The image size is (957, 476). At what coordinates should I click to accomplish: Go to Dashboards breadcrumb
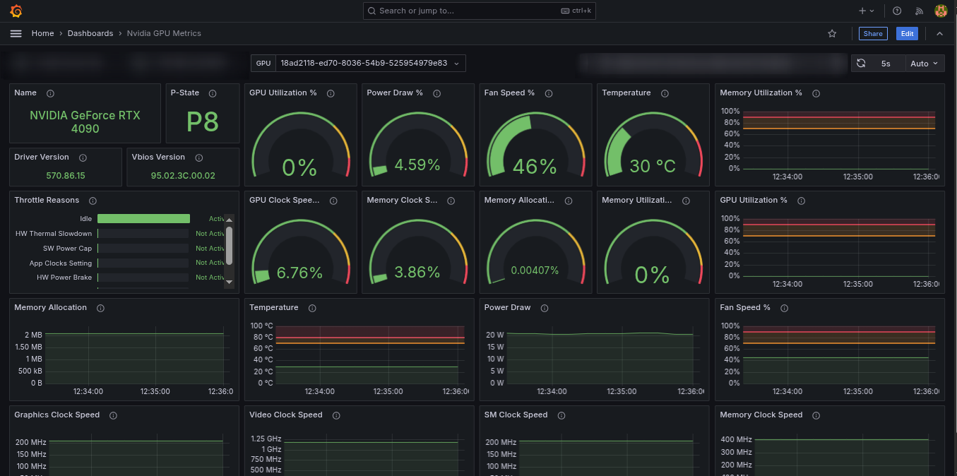pyautogui.click(x=90, y=33)
